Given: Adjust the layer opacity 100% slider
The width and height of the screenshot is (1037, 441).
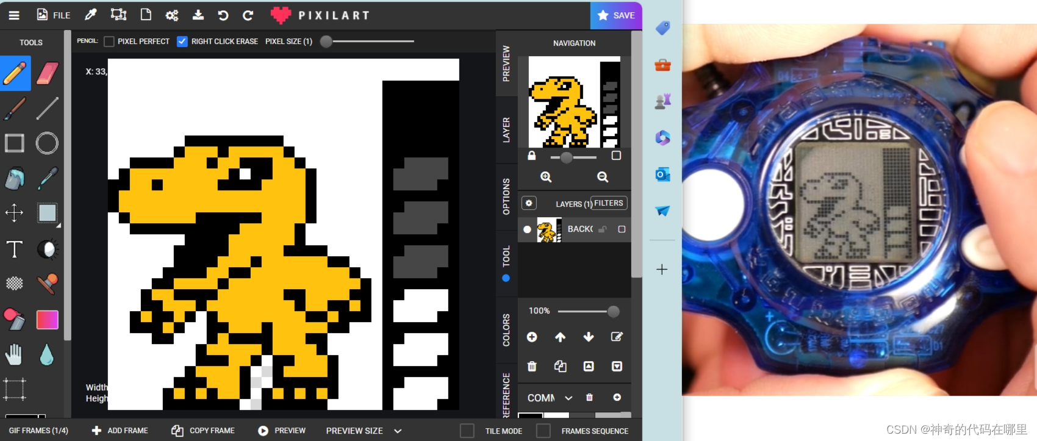Looking at the screenshot, I should point(589,311).
